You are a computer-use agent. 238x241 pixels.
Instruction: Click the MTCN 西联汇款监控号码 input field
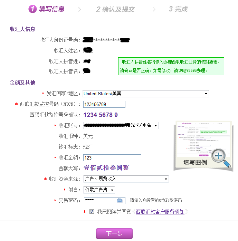tap(104, 104)
